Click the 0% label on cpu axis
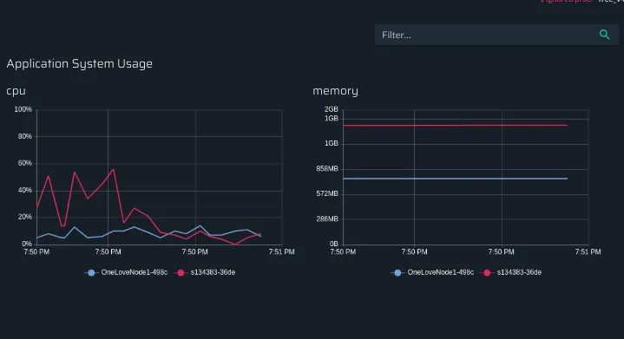 [27, 244]
